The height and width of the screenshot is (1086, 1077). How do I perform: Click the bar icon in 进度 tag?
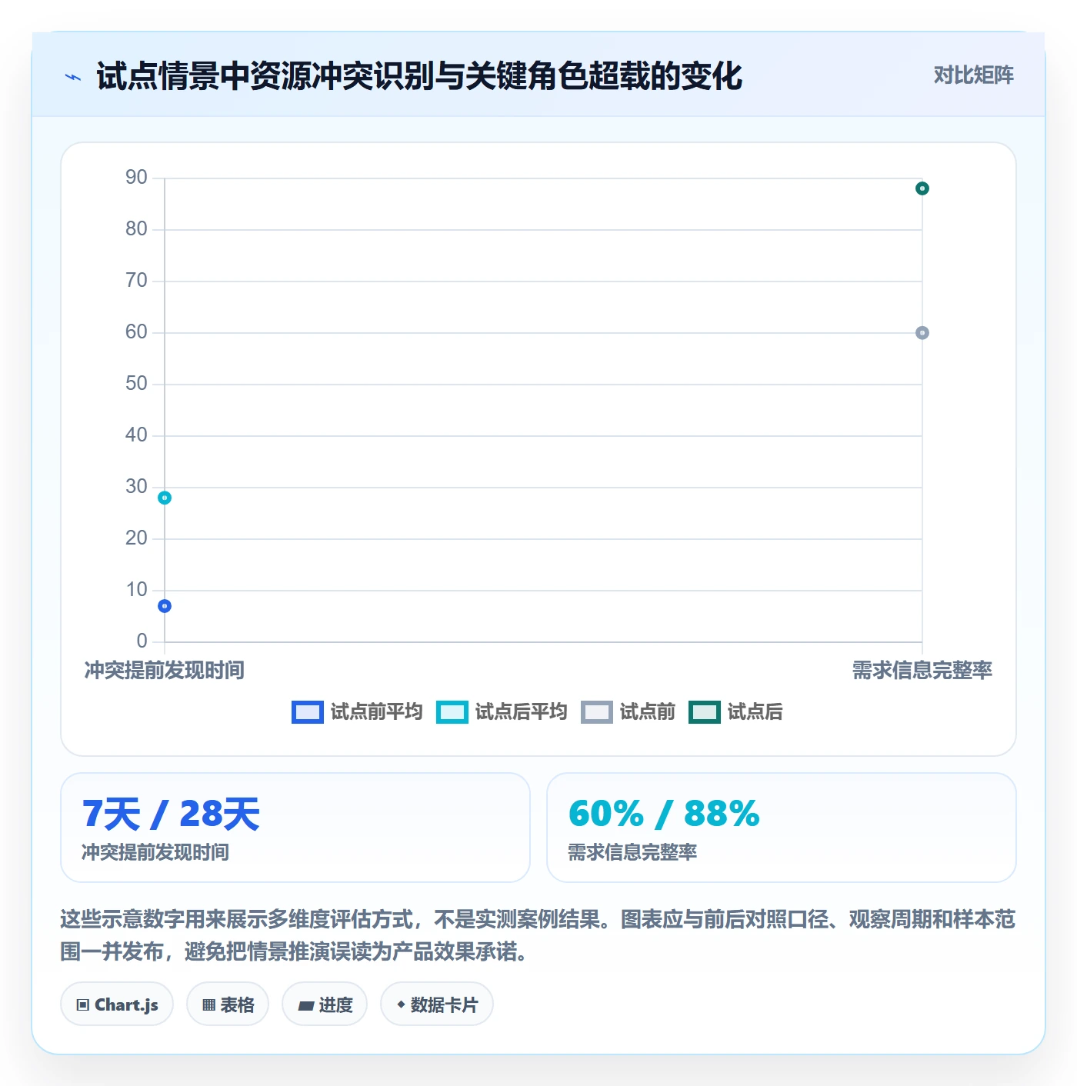pyautogui.click(x=305, y=1005)
